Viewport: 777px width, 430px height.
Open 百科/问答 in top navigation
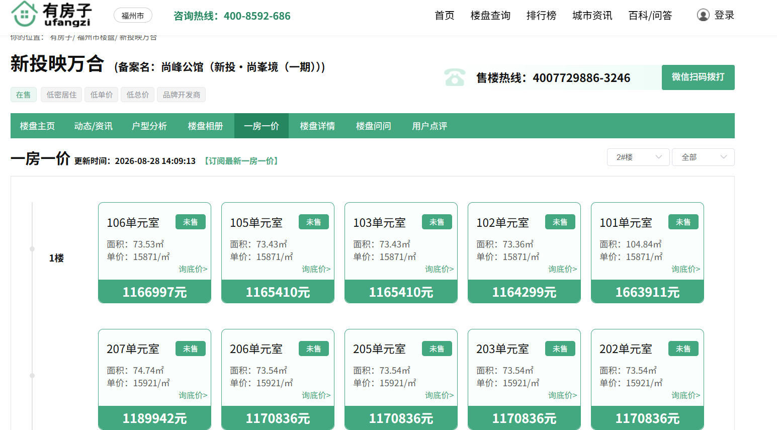(650, 16)
